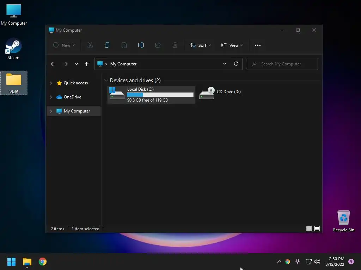This screenshot has width=361, height=270.
Task: Click My Computer in the address breadcrumb
Action: [x=123, y=64]
